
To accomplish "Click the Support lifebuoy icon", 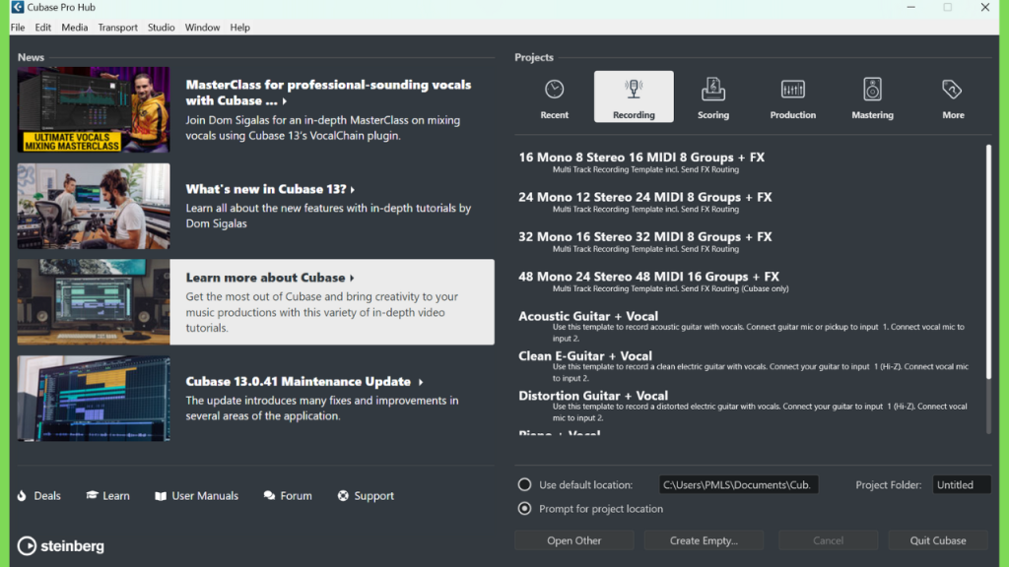I will 343,496.
